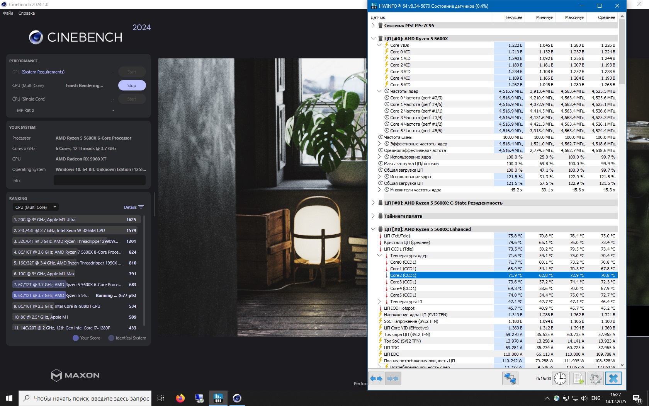Click the Details link in Ranking
Viewport: 649px width, 406px height.
coord(130,207)
